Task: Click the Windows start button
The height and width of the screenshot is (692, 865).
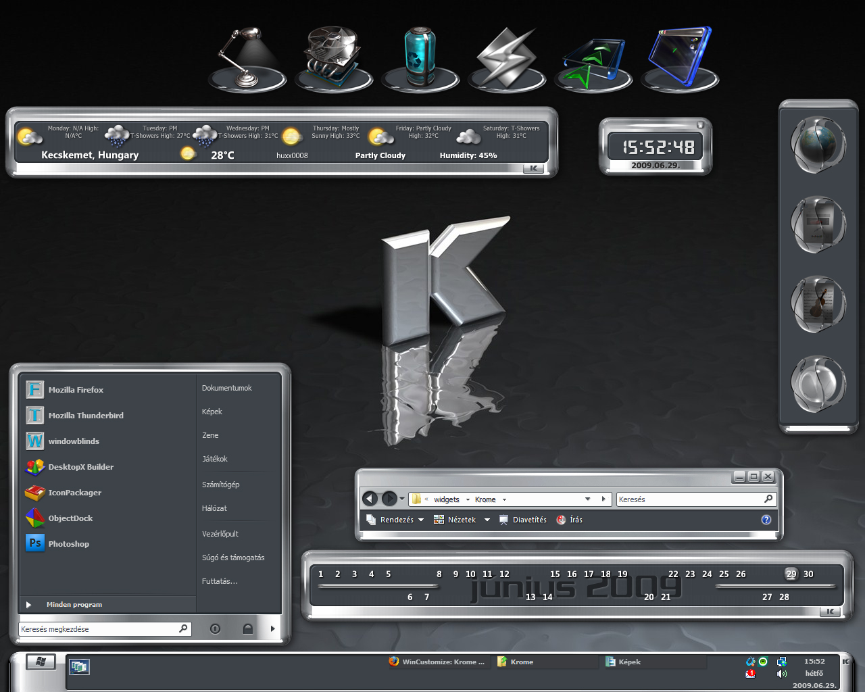Action: click(x=41, y=662)
